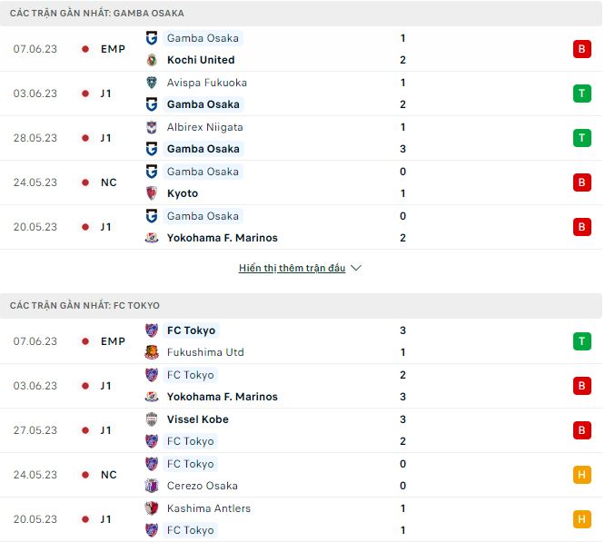Click 'Hiển thị thêm trận đấu' link
Screen dimensions: 605x542
tap(293, 269)
